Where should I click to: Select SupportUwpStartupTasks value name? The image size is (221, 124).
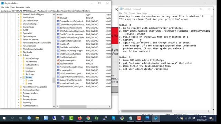(x=71, y=80)
